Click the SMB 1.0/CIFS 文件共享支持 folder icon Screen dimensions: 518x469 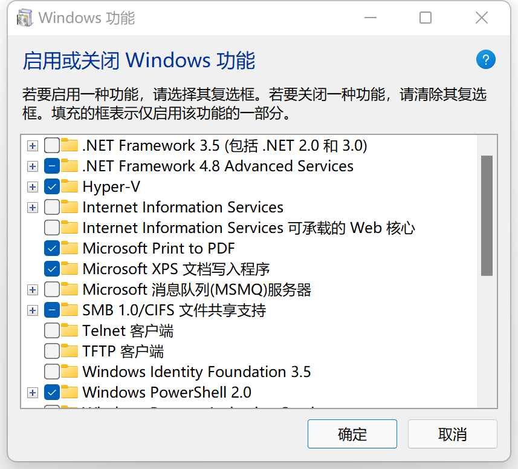click(x=70, y=310)
